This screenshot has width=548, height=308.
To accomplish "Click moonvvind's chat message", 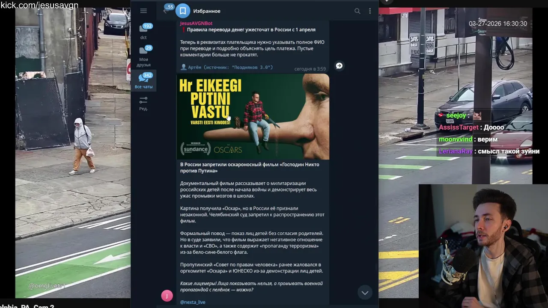I will point(468,139).
